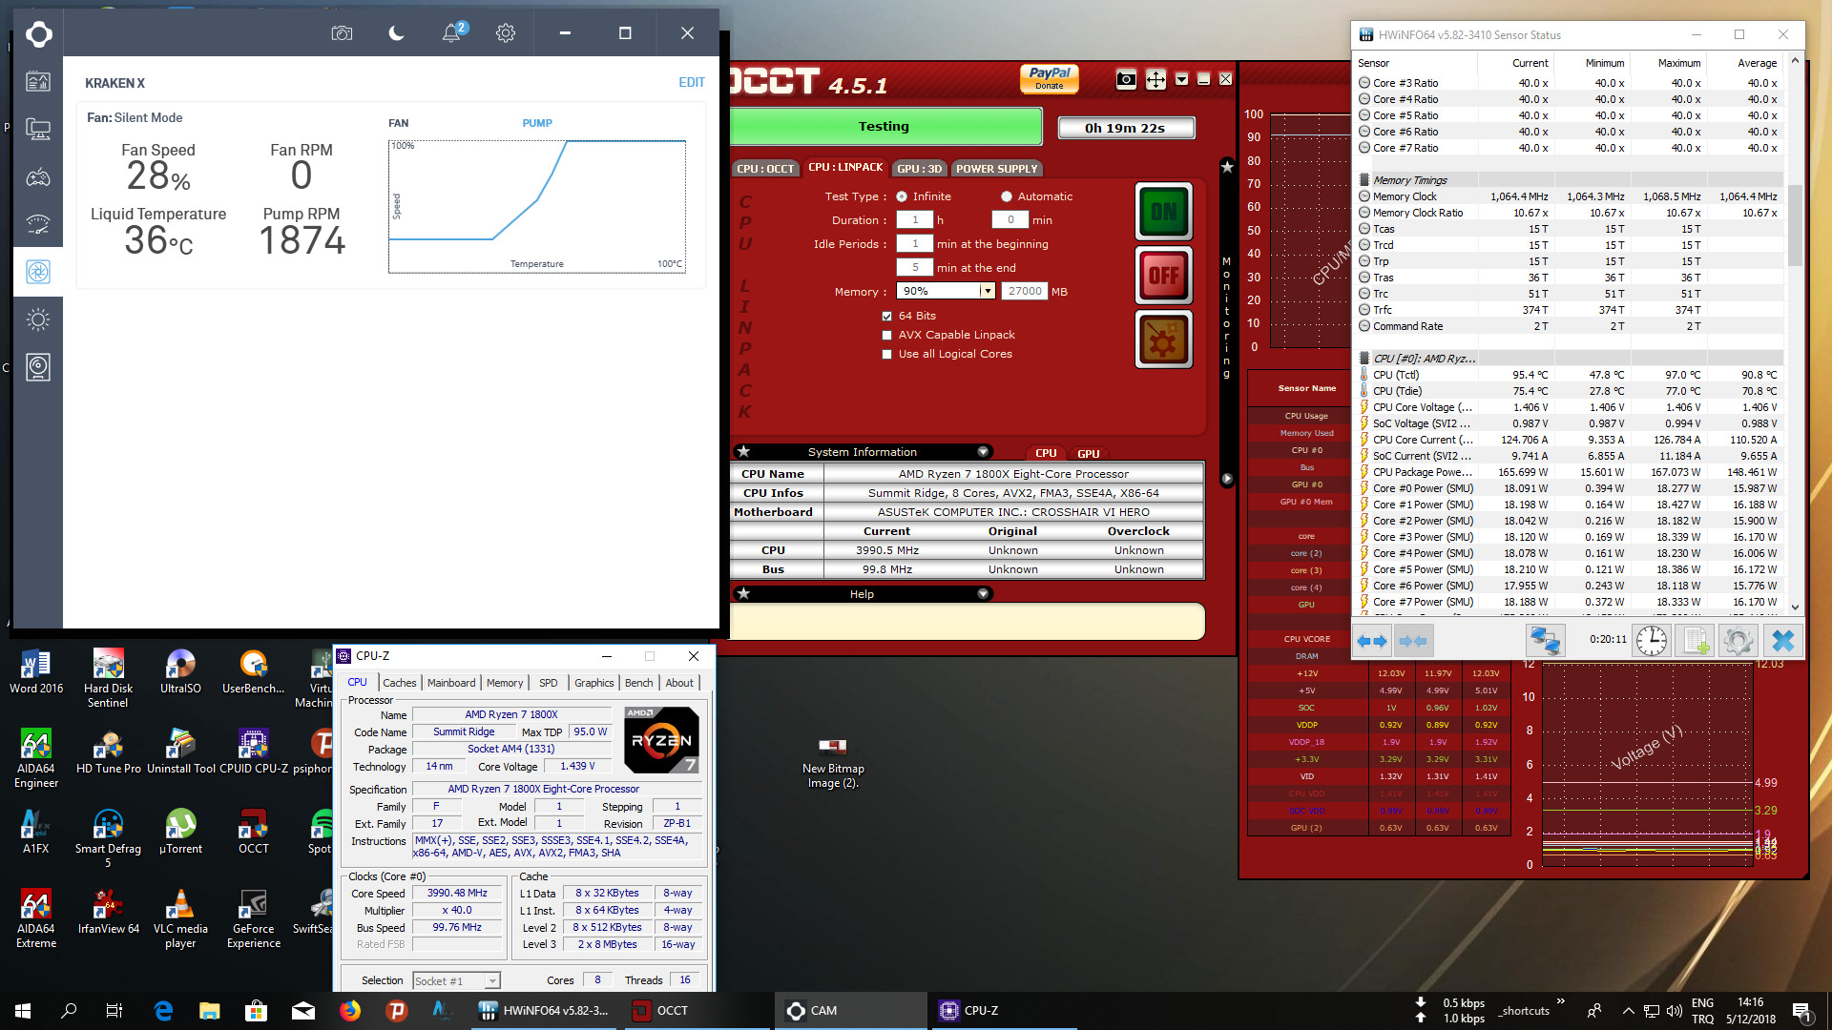1832x1030 pixels.
Task: Open File Explorer from the taskbar
Action: coord(210,1011)
